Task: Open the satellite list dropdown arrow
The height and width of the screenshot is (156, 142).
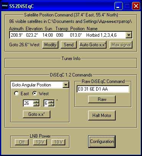Action: [129, 35]
